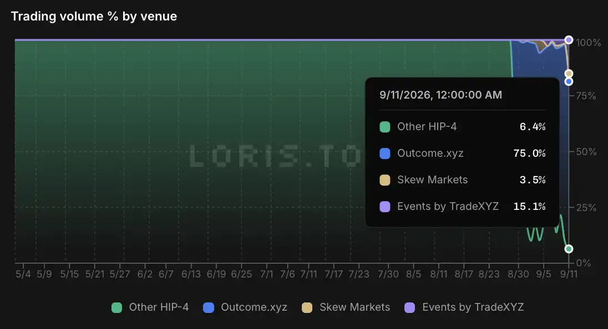Click the green Other HIP-4 swatch in tooltip

[x=384, y=127]
